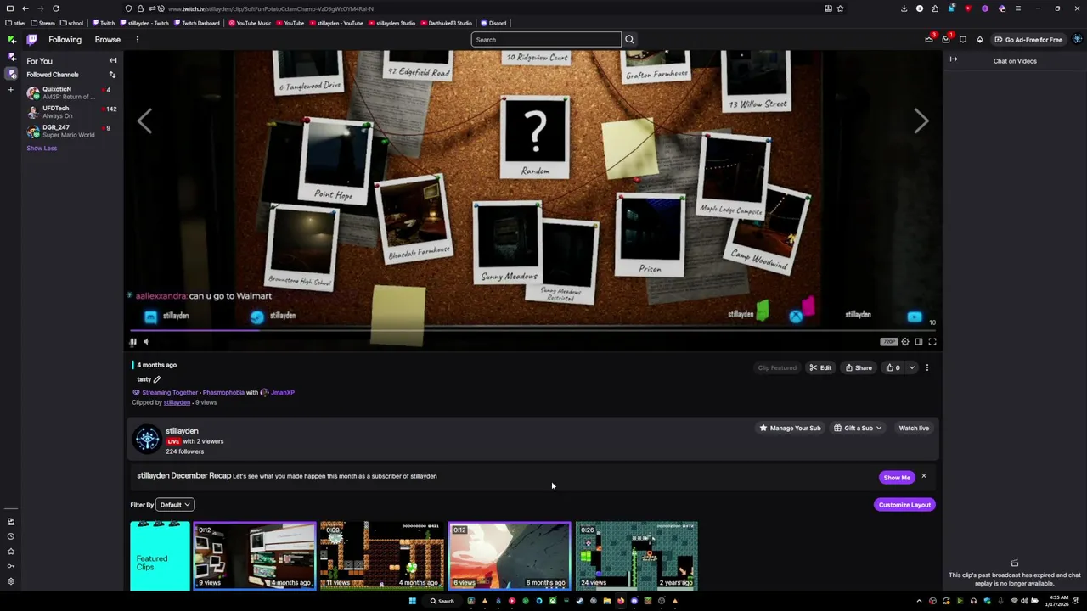Image resolution: width=1087 pixels, height=611 pixels.
Task: Enter fullscreen on the video player
Action: pos(932,341)
